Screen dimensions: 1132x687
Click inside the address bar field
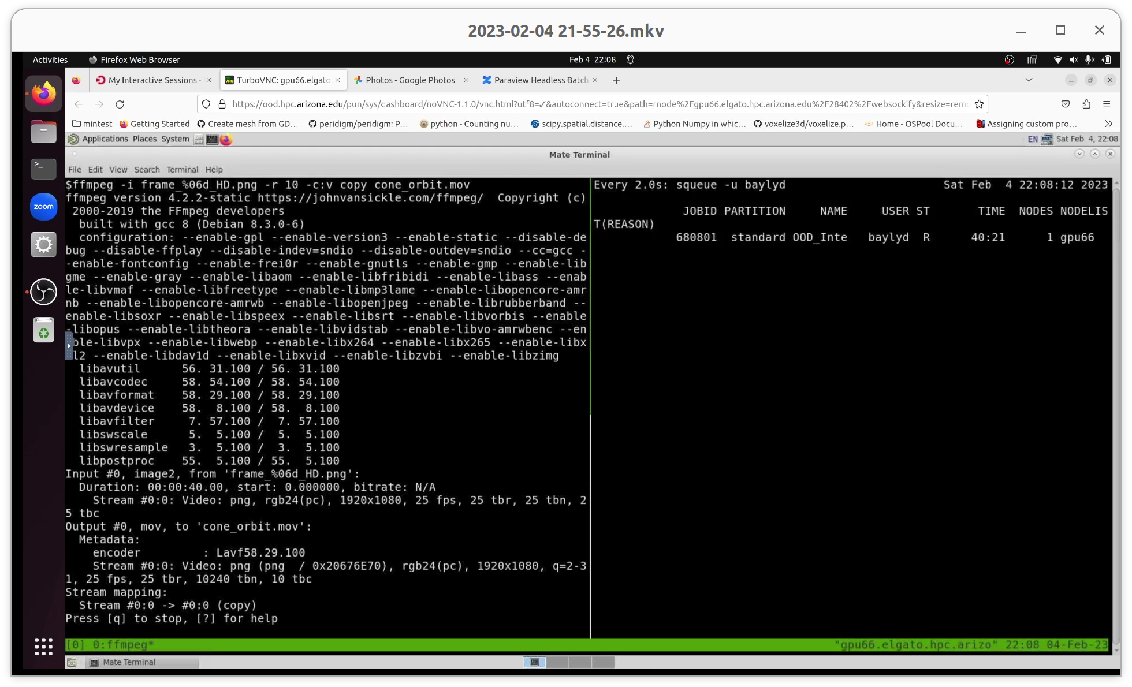[578, 104]
